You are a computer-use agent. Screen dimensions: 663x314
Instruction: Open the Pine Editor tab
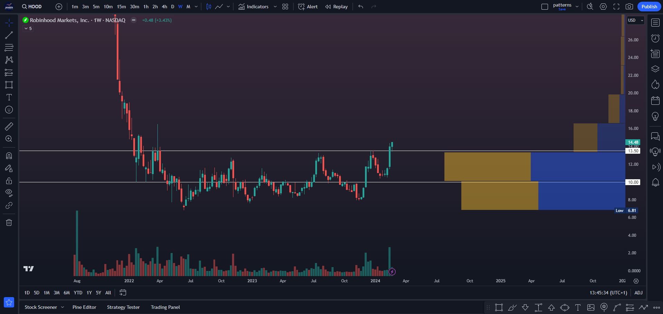(x=84, y=307)
